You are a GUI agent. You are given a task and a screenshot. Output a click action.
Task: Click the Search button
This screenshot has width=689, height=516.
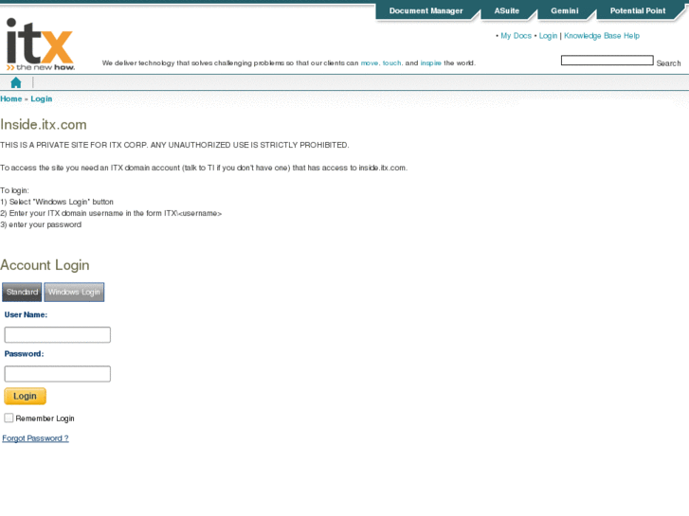point(668,63)
